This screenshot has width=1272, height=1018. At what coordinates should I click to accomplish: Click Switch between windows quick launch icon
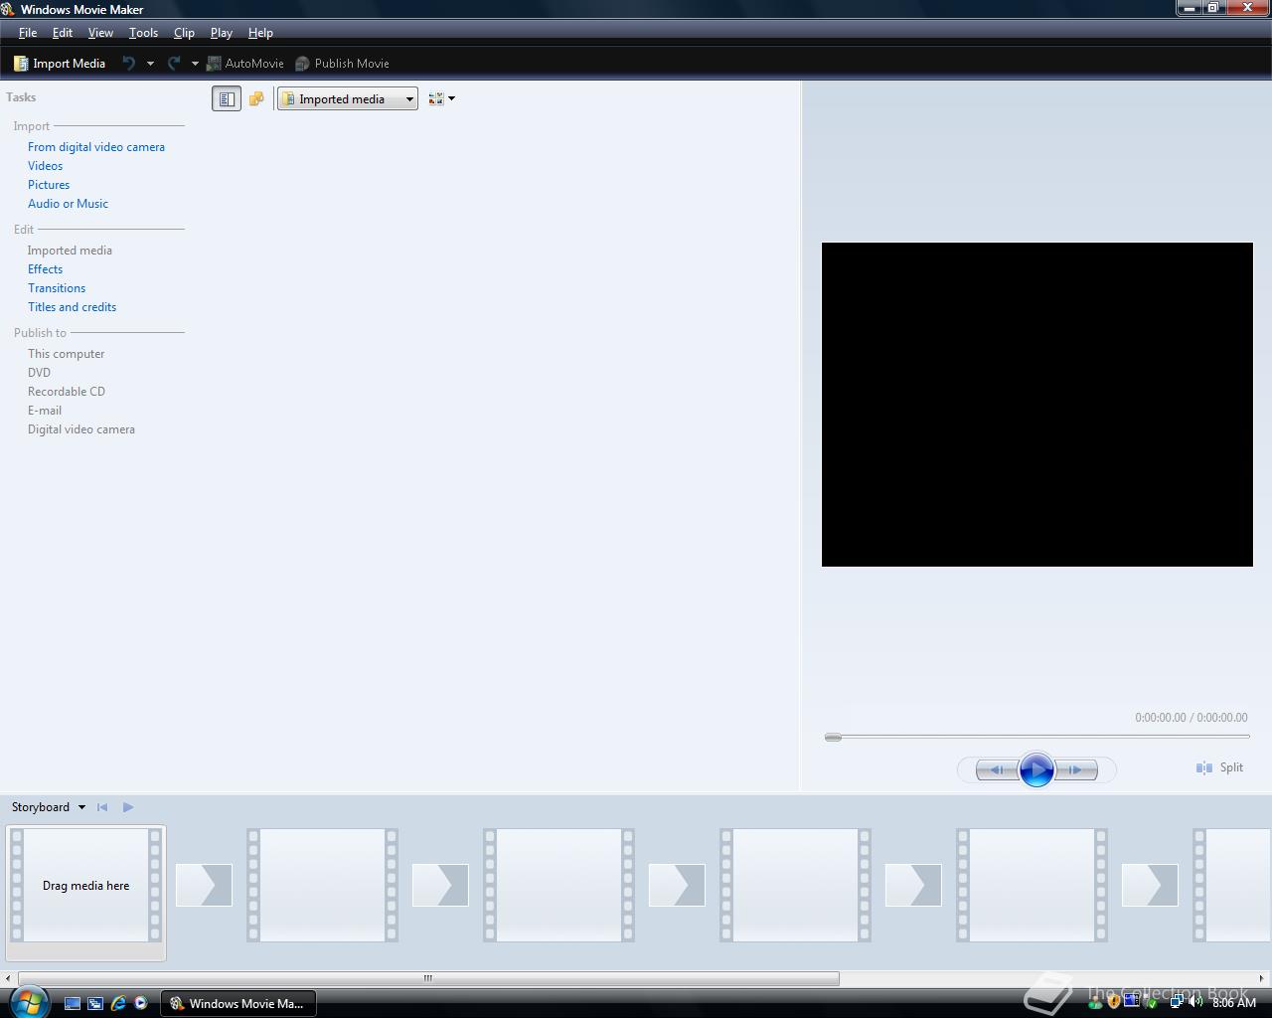pos(95,1003)
